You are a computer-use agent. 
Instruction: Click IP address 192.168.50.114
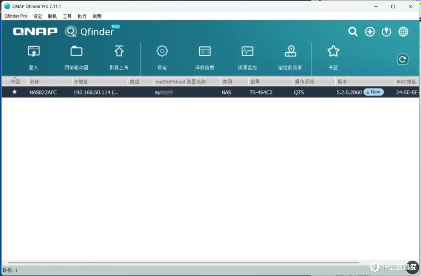96,92
